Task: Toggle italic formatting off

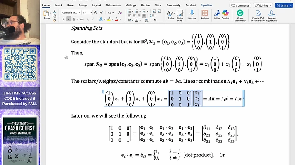Action: 69,19
